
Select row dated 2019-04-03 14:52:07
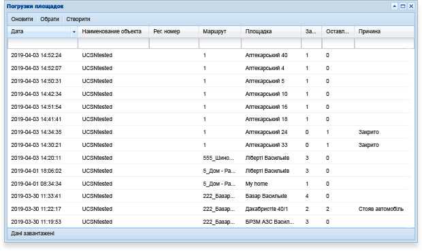tap(211, 68)
